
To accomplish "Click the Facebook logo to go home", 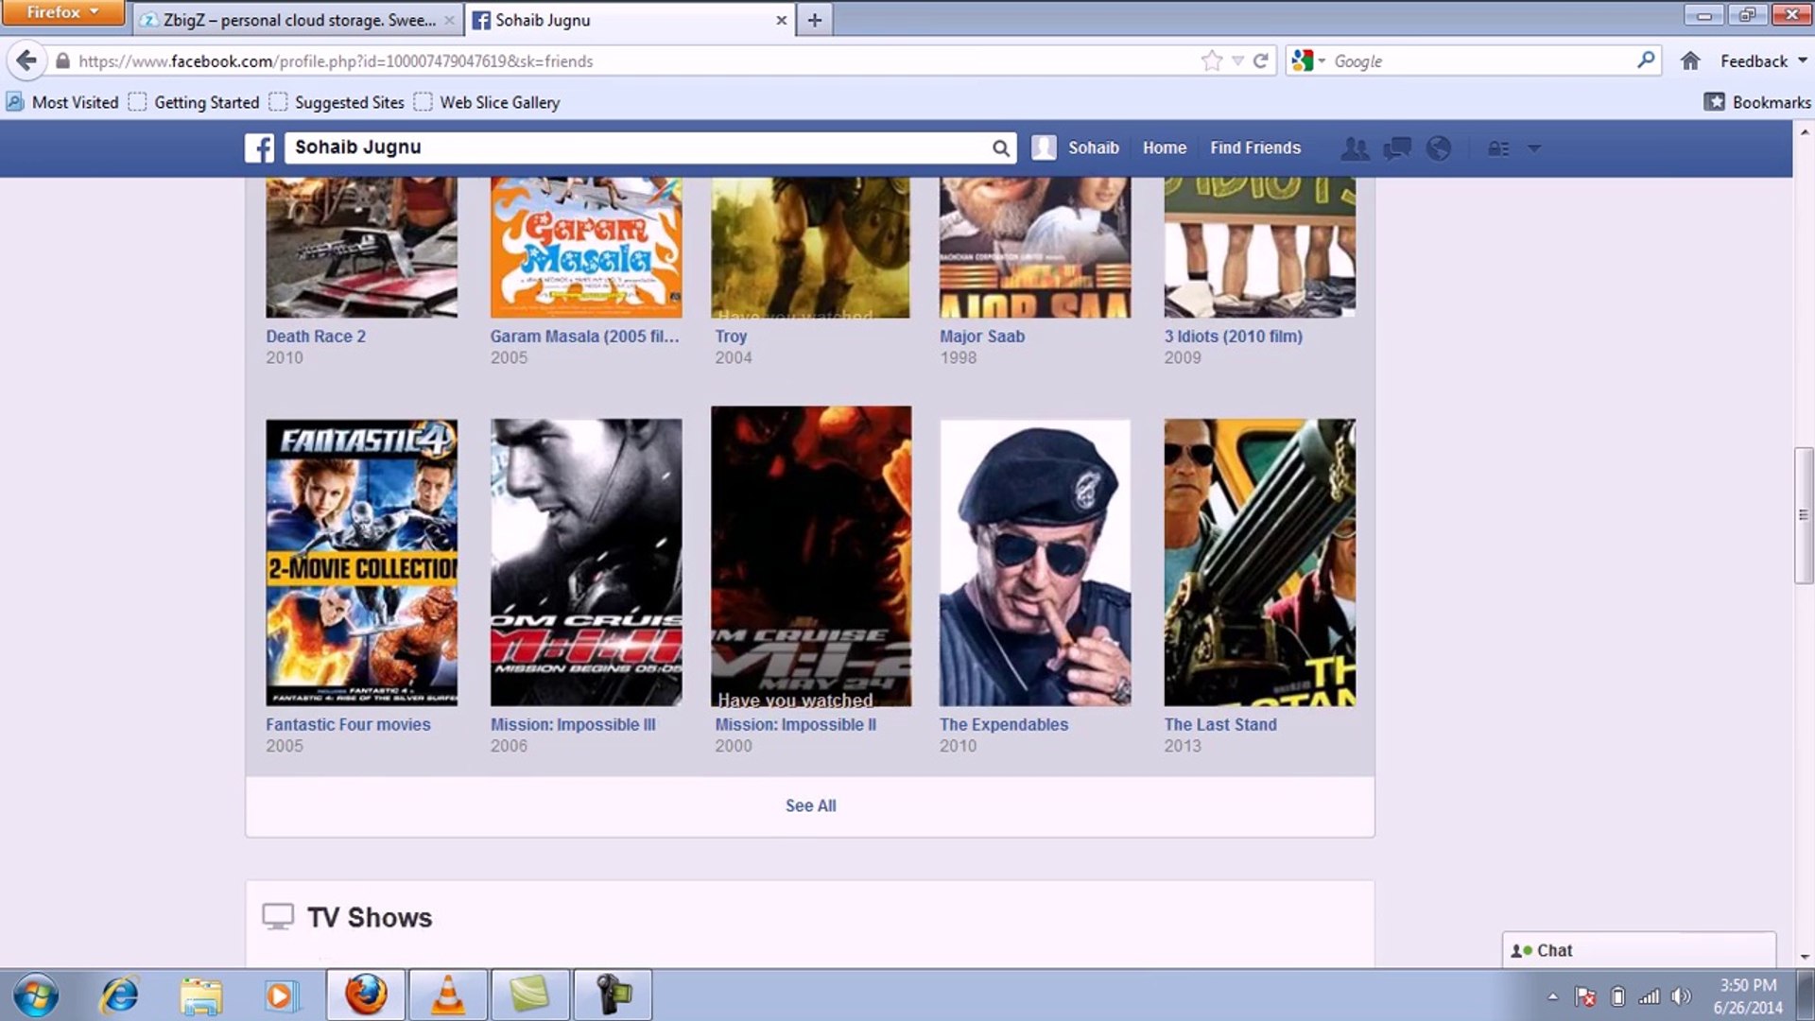I will click(258, 147).
